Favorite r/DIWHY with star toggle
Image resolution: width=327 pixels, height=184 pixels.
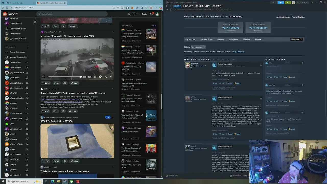click(x=27, y=93)
